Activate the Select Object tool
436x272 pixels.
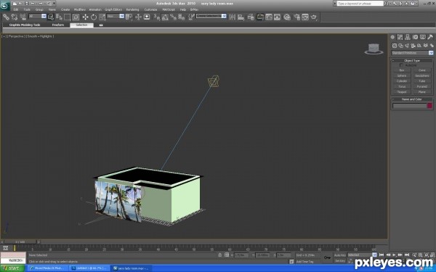[x=51, y=17]
